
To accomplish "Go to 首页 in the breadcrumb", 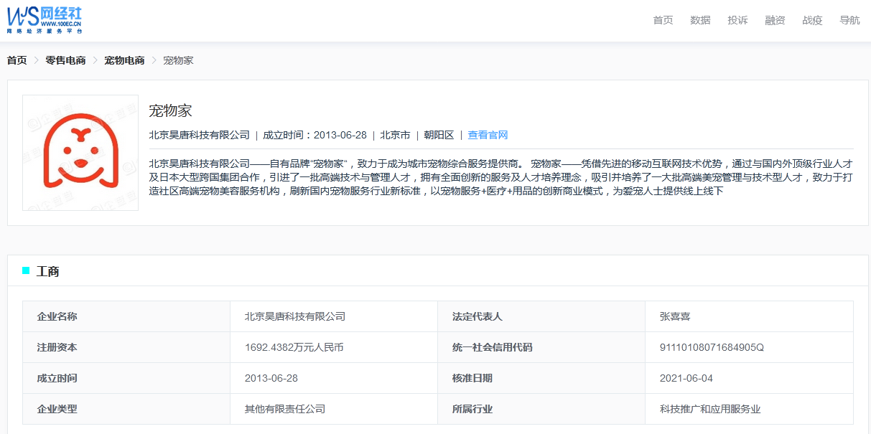I will pyautogui.click(x=17, y=60).
